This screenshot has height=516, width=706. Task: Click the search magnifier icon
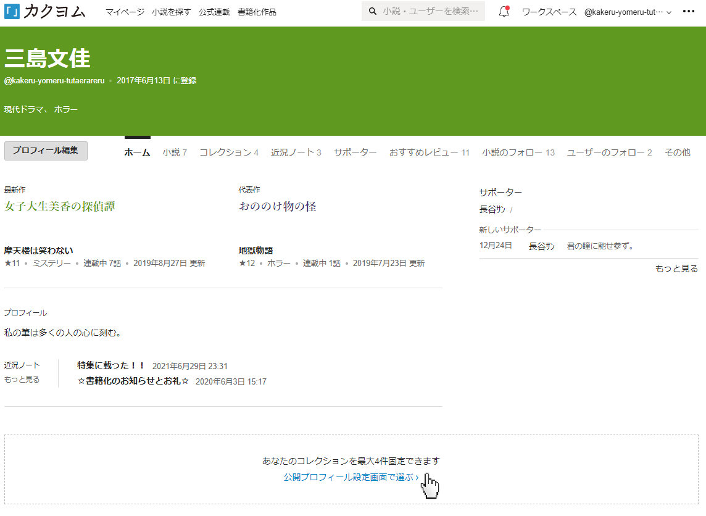point(372,11)
